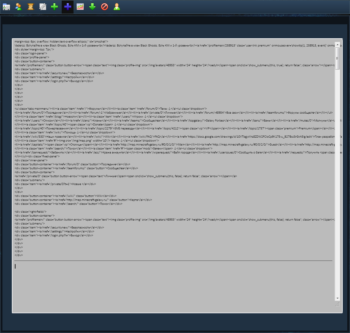
Task: Click the div class="right-fields" line
Action: 31,211
